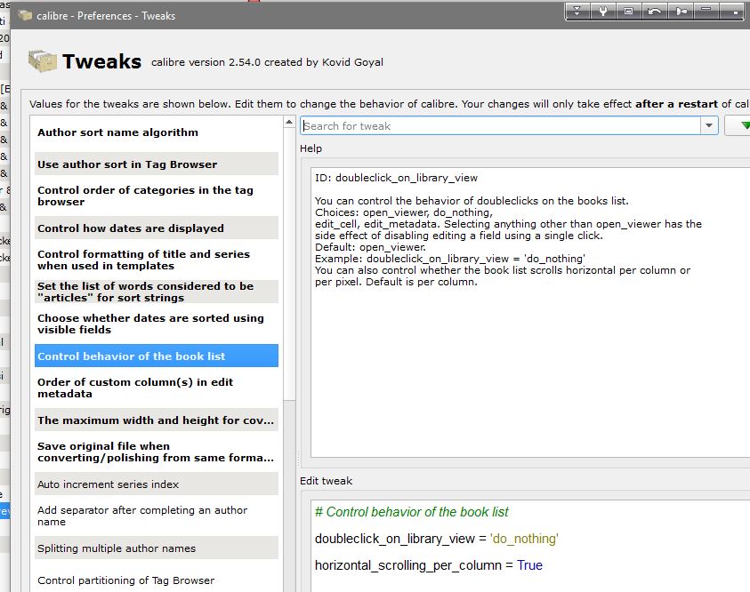Image resolution: width=750 pixels, height=592 pixels.
Task: Click scroll-up arrow of tweaks list
Action: (x=289, y=123)
